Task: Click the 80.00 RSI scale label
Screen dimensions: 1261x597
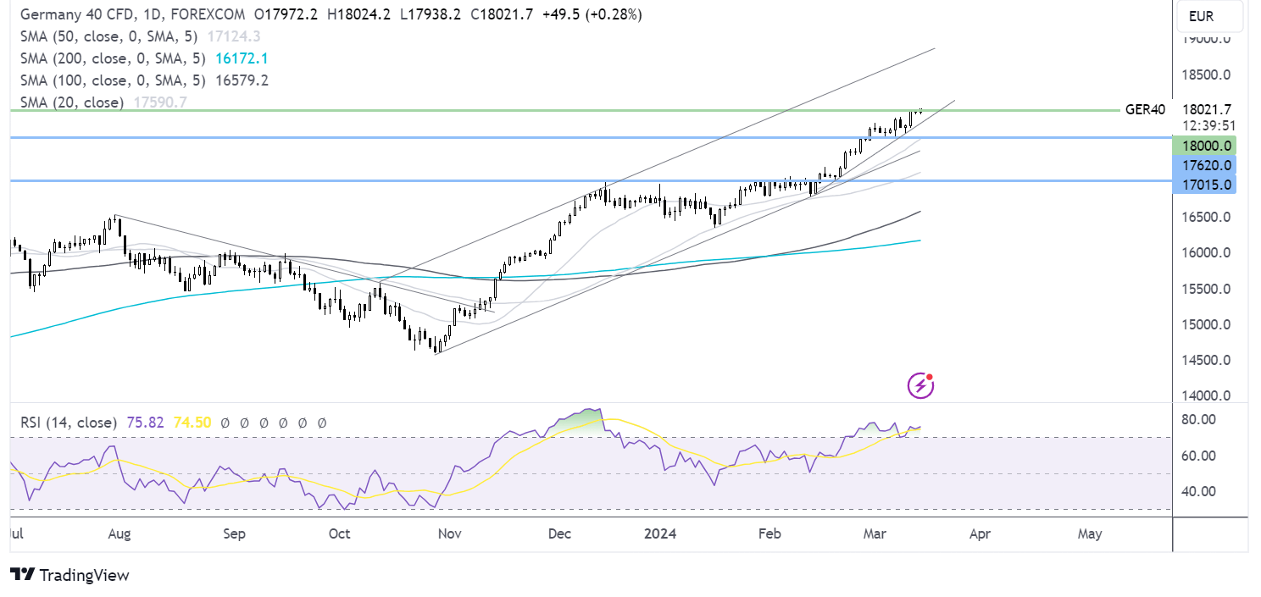Action: [1201, 420]
